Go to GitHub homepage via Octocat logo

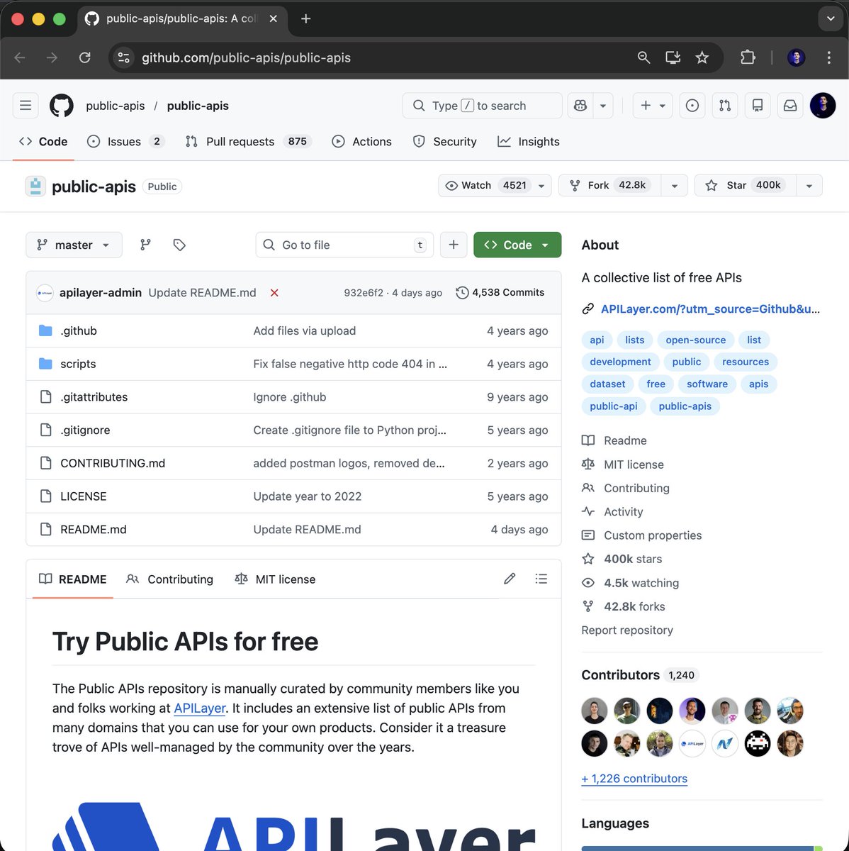62,106
